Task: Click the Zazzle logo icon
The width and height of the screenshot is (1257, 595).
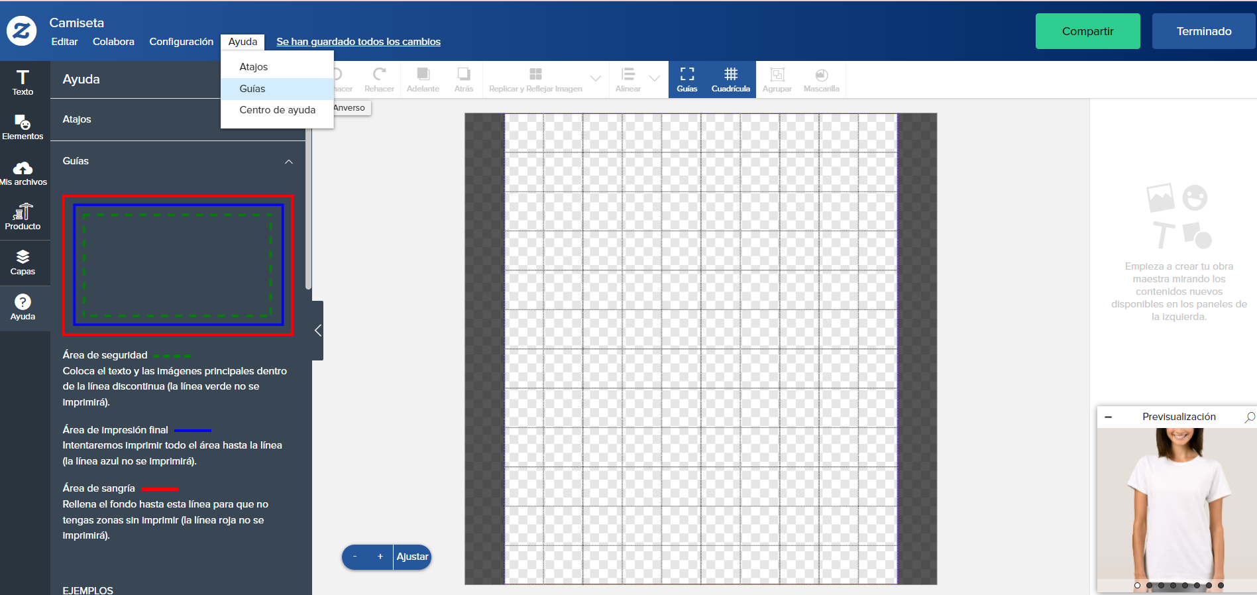Action: [x=22, y=30]
